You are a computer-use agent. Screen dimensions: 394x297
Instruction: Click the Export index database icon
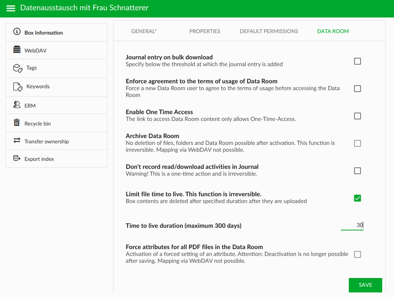17,158
